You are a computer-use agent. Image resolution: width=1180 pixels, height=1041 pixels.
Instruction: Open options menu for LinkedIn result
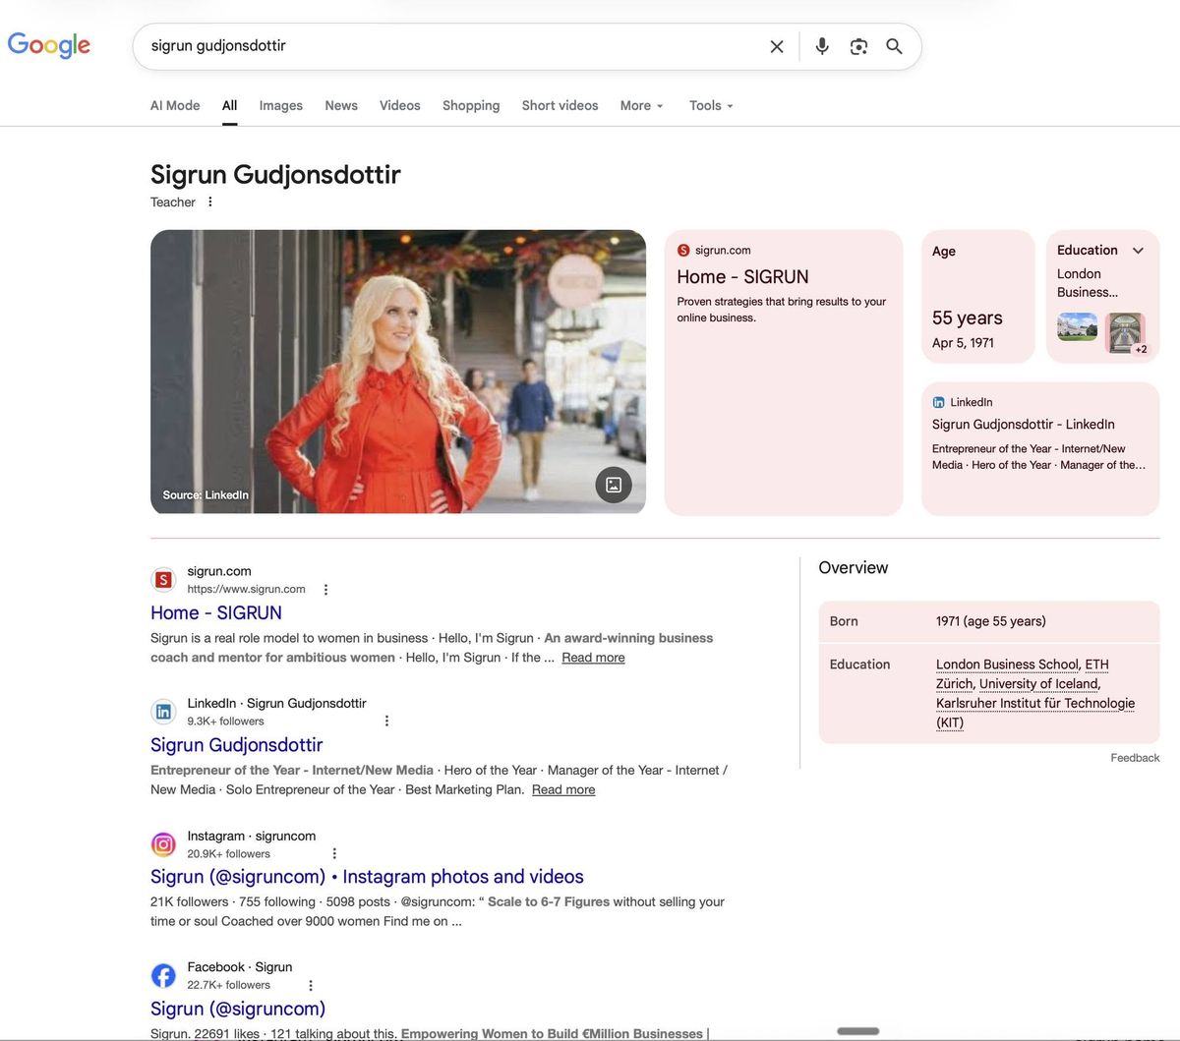pyautogui.click(x=386, y=721)
